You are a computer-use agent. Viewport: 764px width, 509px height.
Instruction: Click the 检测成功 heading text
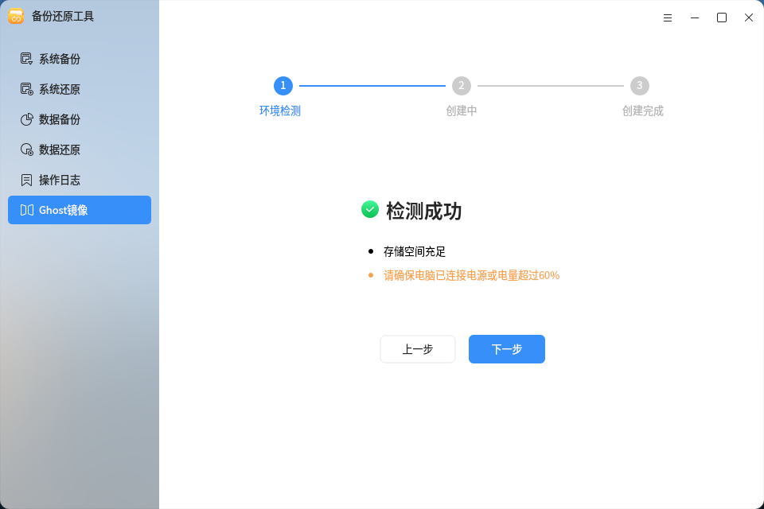(424, 211)
